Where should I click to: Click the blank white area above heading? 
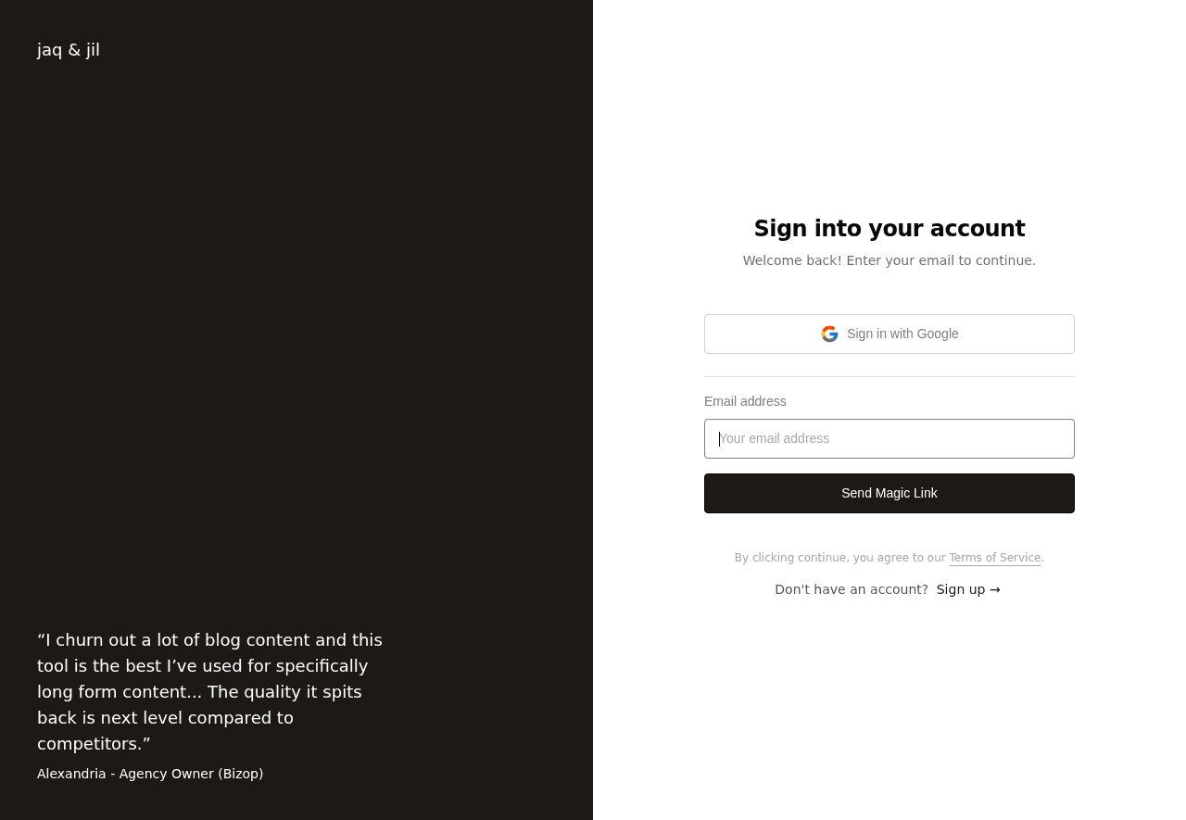click(889, 111)
